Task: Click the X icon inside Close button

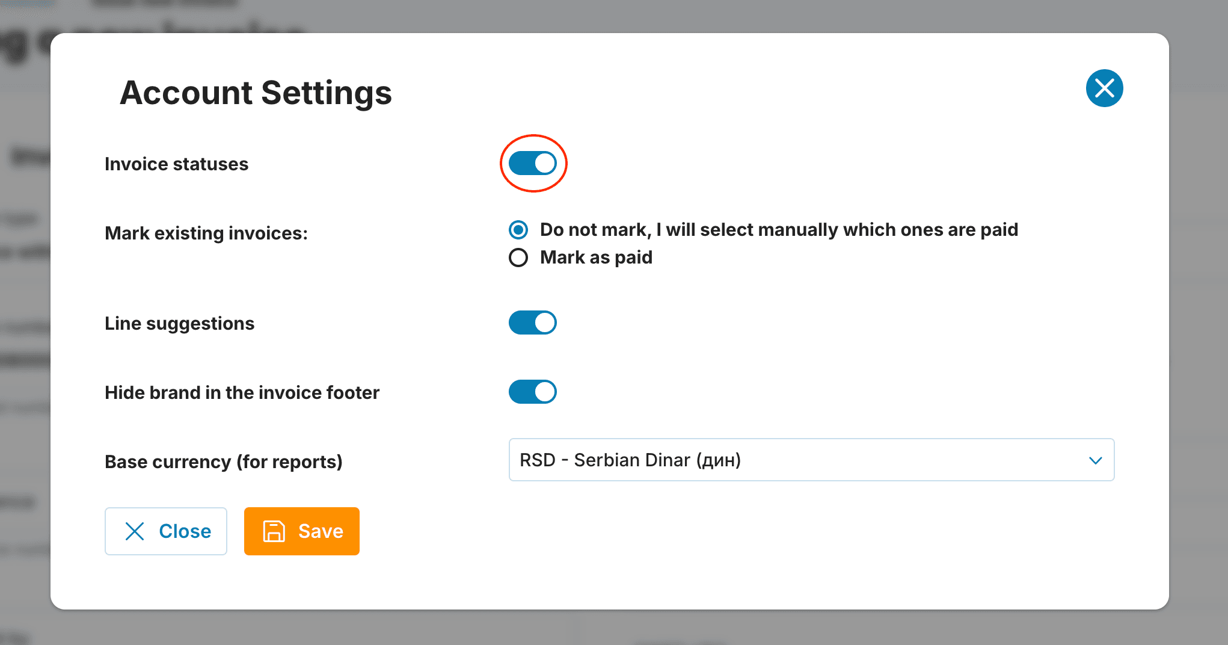Action: coord(135,531)
